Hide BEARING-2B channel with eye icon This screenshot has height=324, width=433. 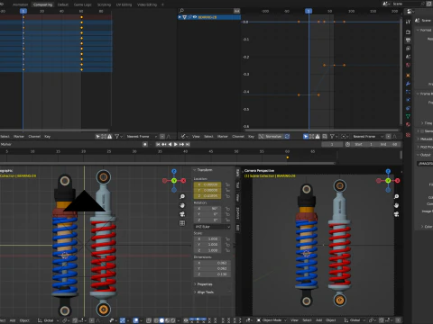click(x=195, y=17)
